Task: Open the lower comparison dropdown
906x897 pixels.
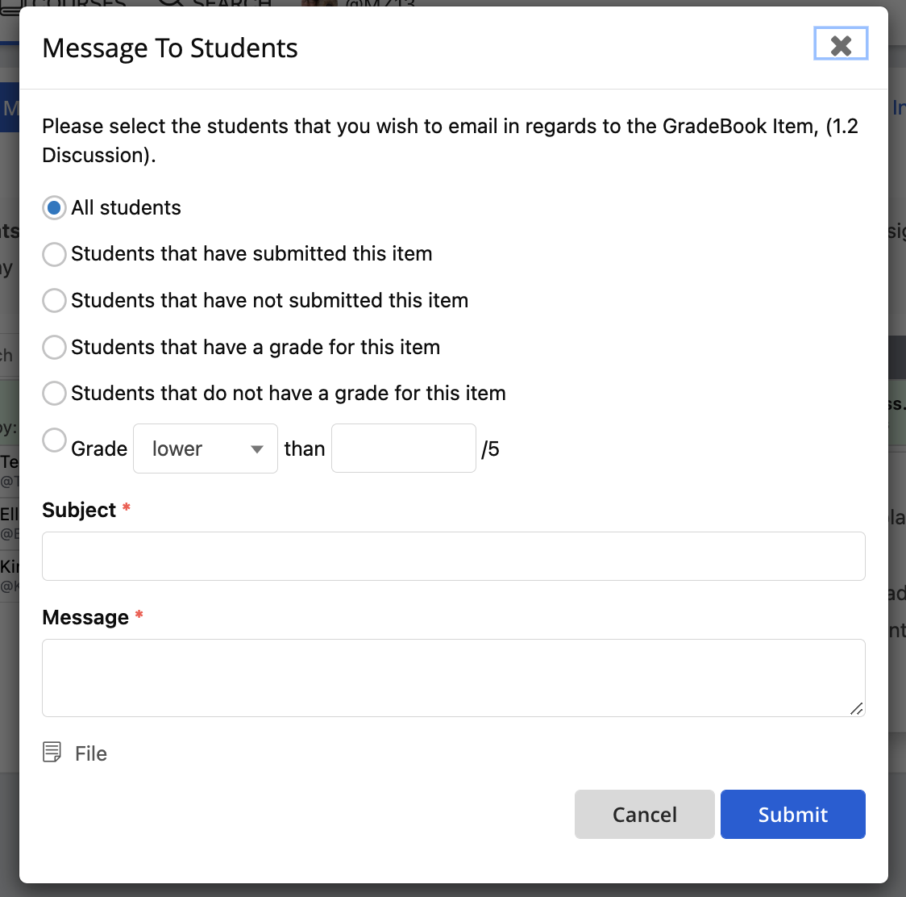Action: click(205, 448)
